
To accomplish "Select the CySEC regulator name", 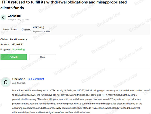I will (47, 32).
